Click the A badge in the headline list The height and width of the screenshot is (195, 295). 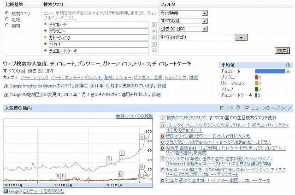[x=162, y=125]
